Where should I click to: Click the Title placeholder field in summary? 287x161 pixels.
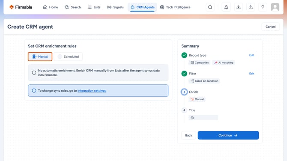pos(203,118)
